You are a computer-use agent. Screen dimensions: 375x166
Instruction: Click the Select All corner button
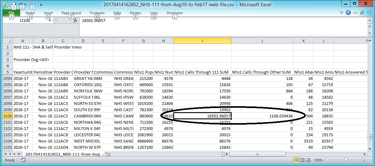click(8, 41)
